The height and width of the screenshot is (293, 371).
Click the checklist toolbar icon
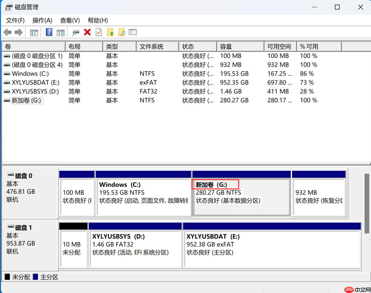(133, 32)
